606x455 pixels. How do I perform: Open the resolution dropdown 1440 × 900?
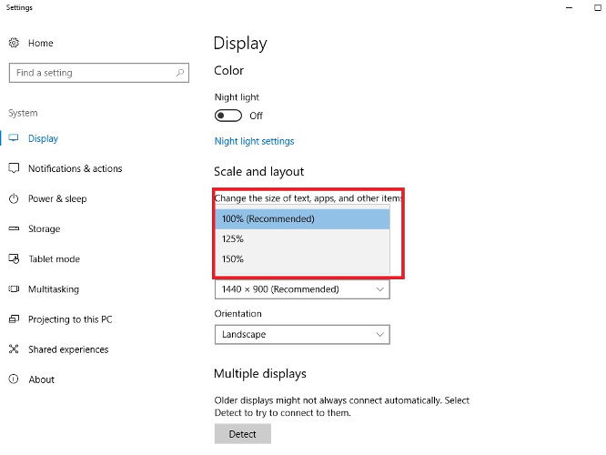pyautogui.click(x=302, y=289)
